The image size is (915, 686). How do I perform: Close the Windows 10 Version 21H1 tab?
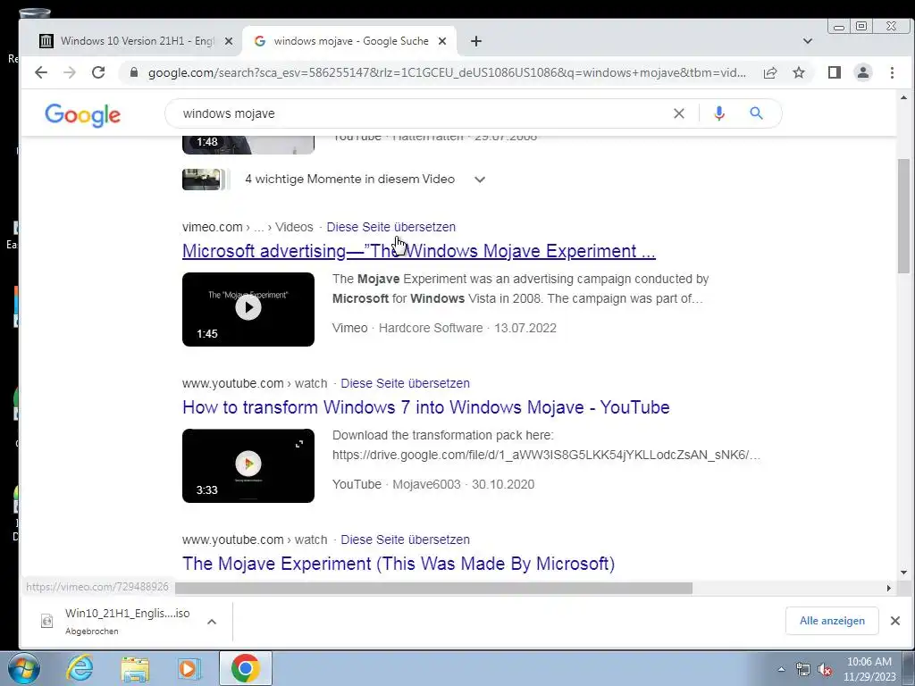[x=229, y=41]
